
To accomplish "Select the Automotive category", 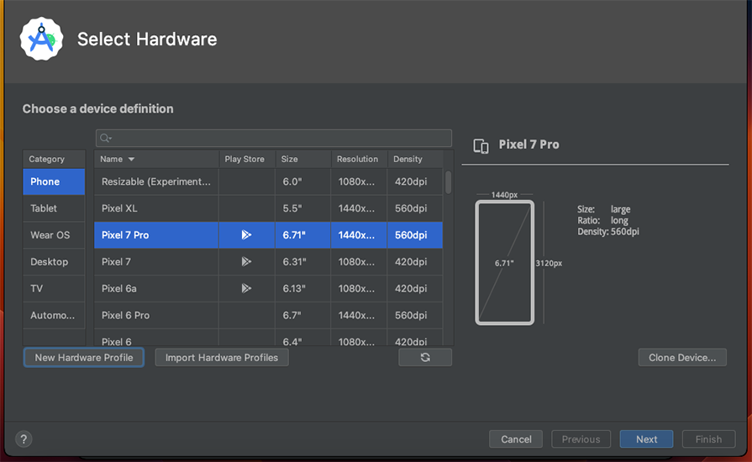I will (54, 315).
